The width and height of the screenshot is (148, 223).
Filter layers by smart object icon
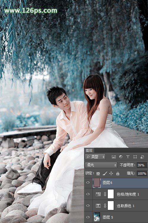coord(142,157)
